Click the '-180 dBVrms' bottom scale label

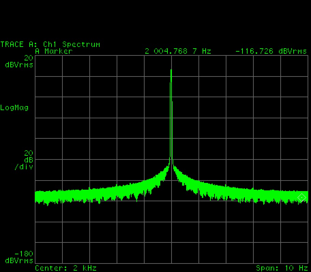tap(19, 257)
